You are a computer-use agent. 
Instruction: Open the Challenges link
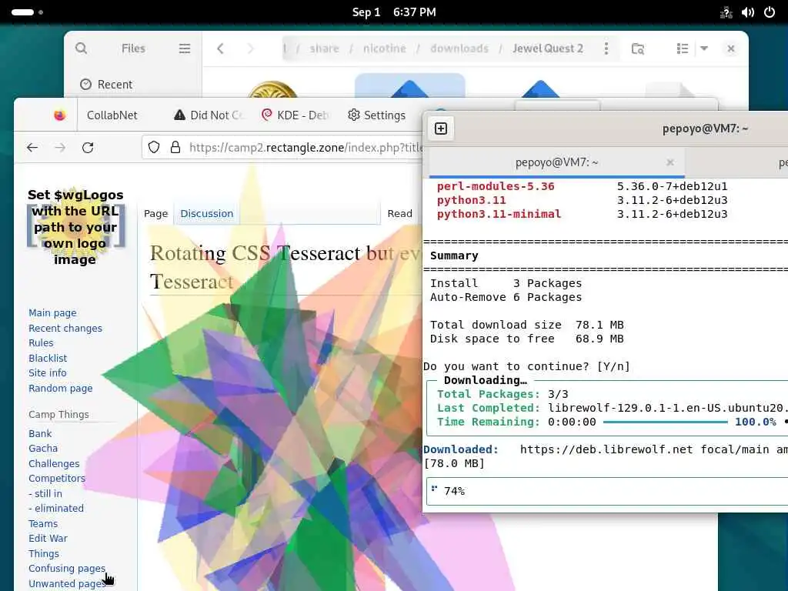coord(54,463)
